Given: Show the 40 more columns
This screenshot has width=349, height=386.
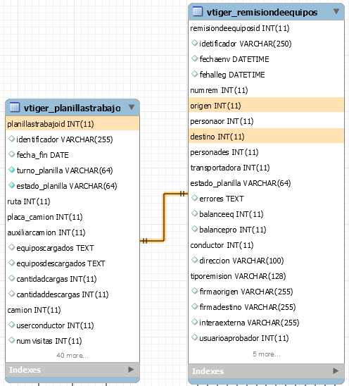Looking at the screenshot, I should (72, 356).
